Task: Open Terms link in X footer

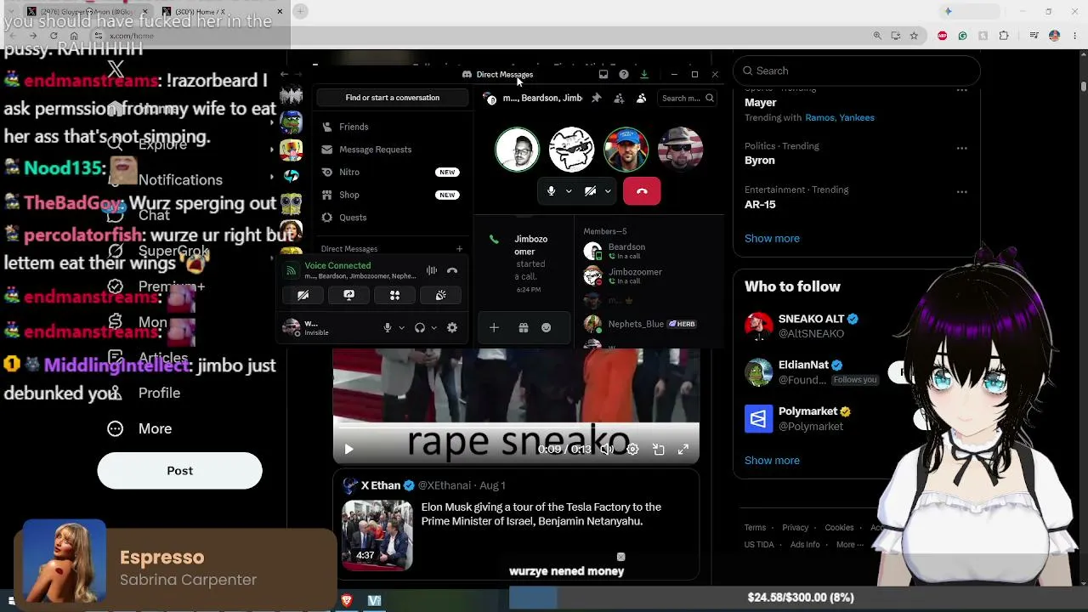Action: pyautogui.click(x=755, y=528)
